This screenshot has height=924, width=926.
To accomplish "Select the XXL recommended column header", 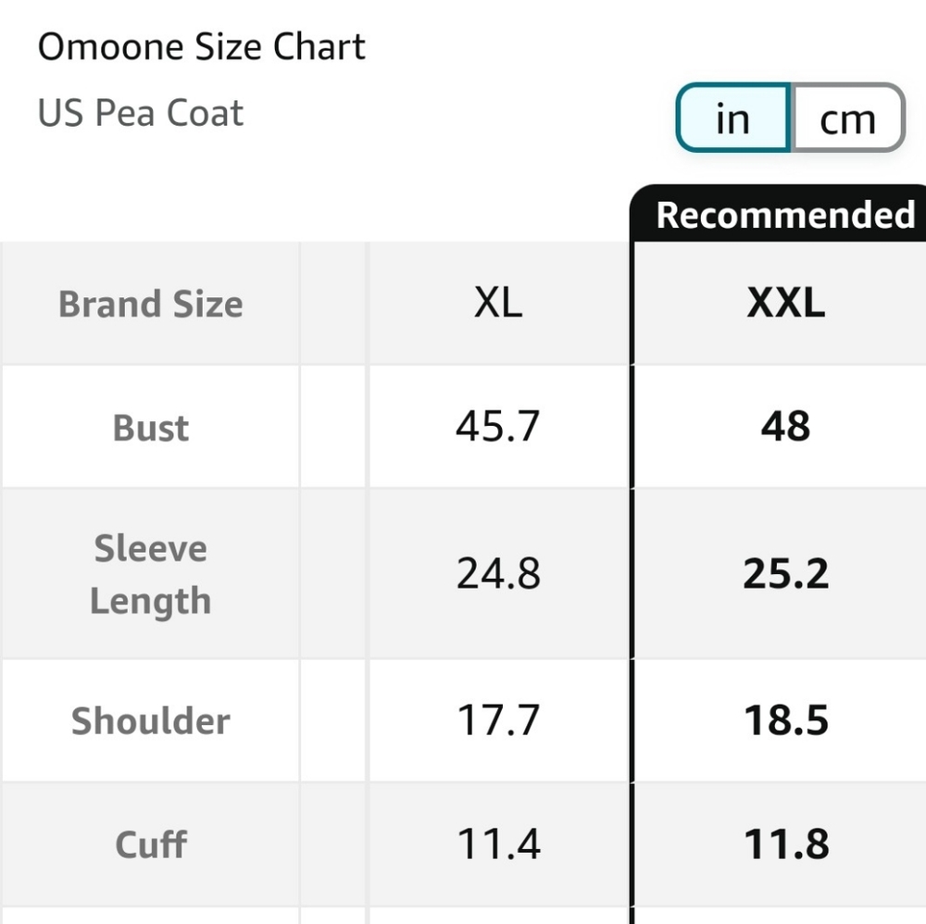I will pyautogui.click(x=785, y=304).
